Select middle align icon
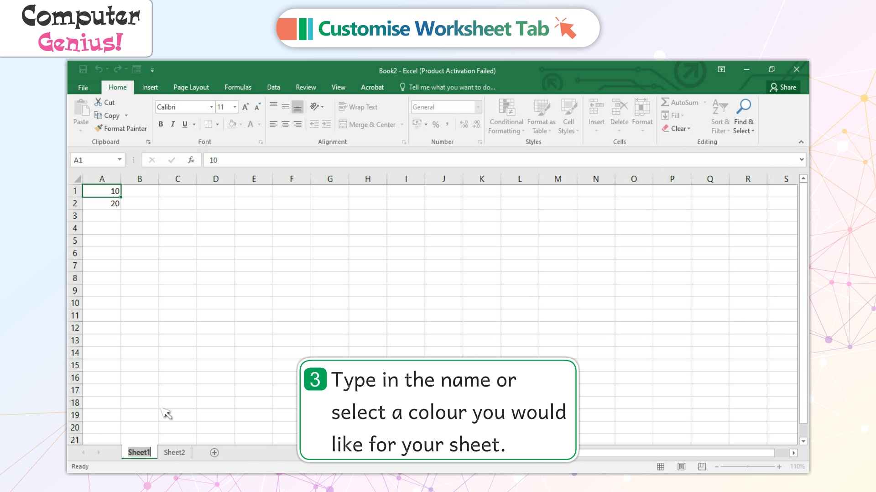876x492 pixels. (x=285, y=107)
